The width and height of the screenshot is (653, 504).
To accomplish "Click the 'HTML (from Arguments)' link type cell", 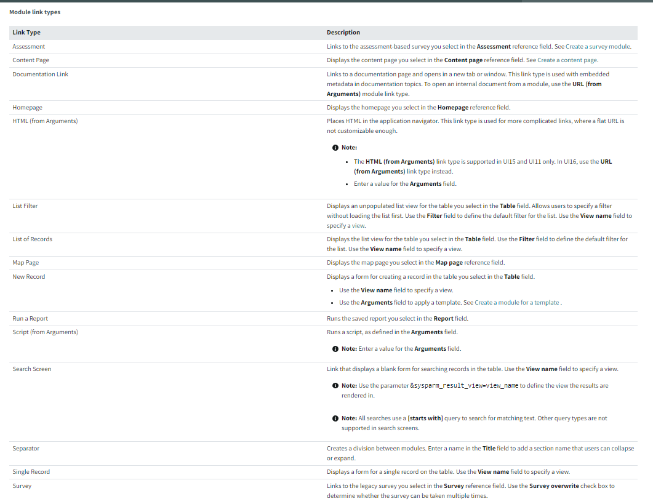I will 45,121.
